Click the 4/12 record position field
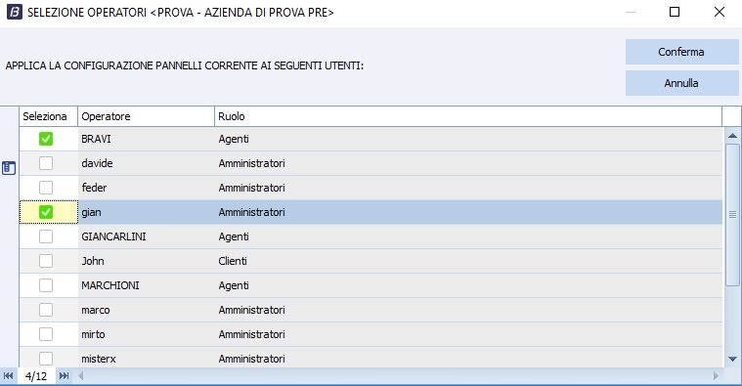 coord(36,376)
